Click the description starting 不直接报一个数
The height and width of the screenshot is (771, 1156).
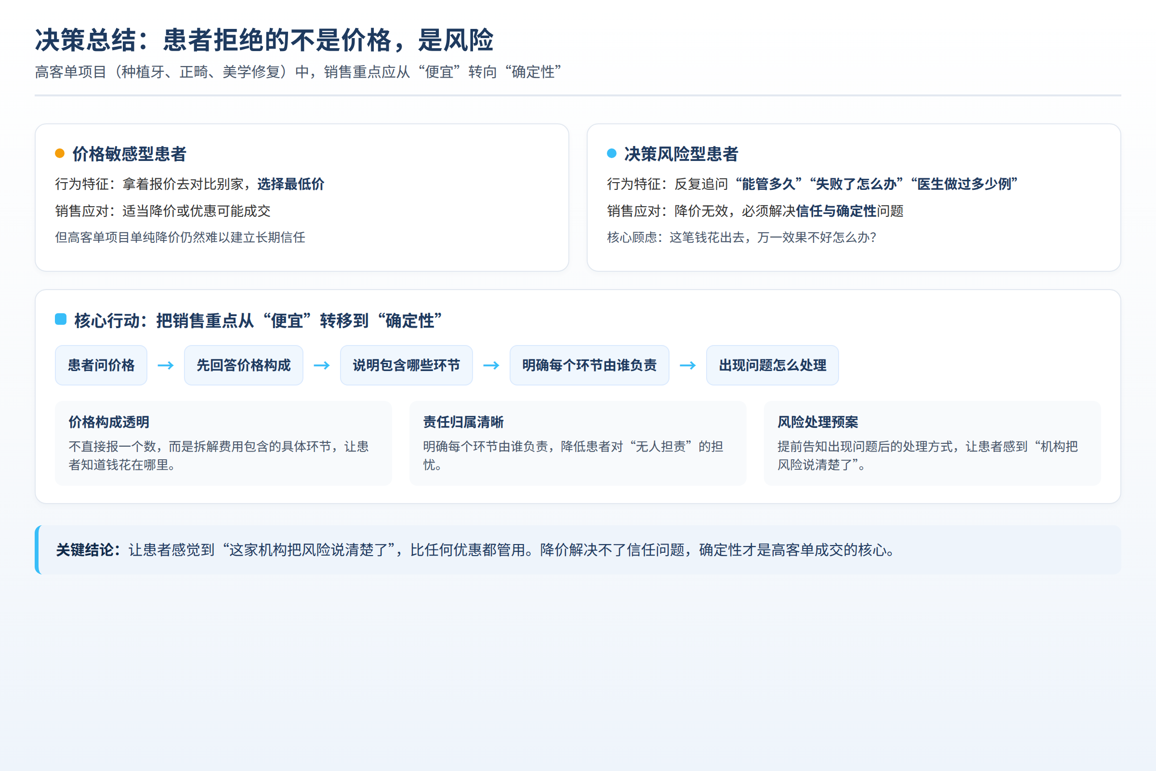click(219, 455)
